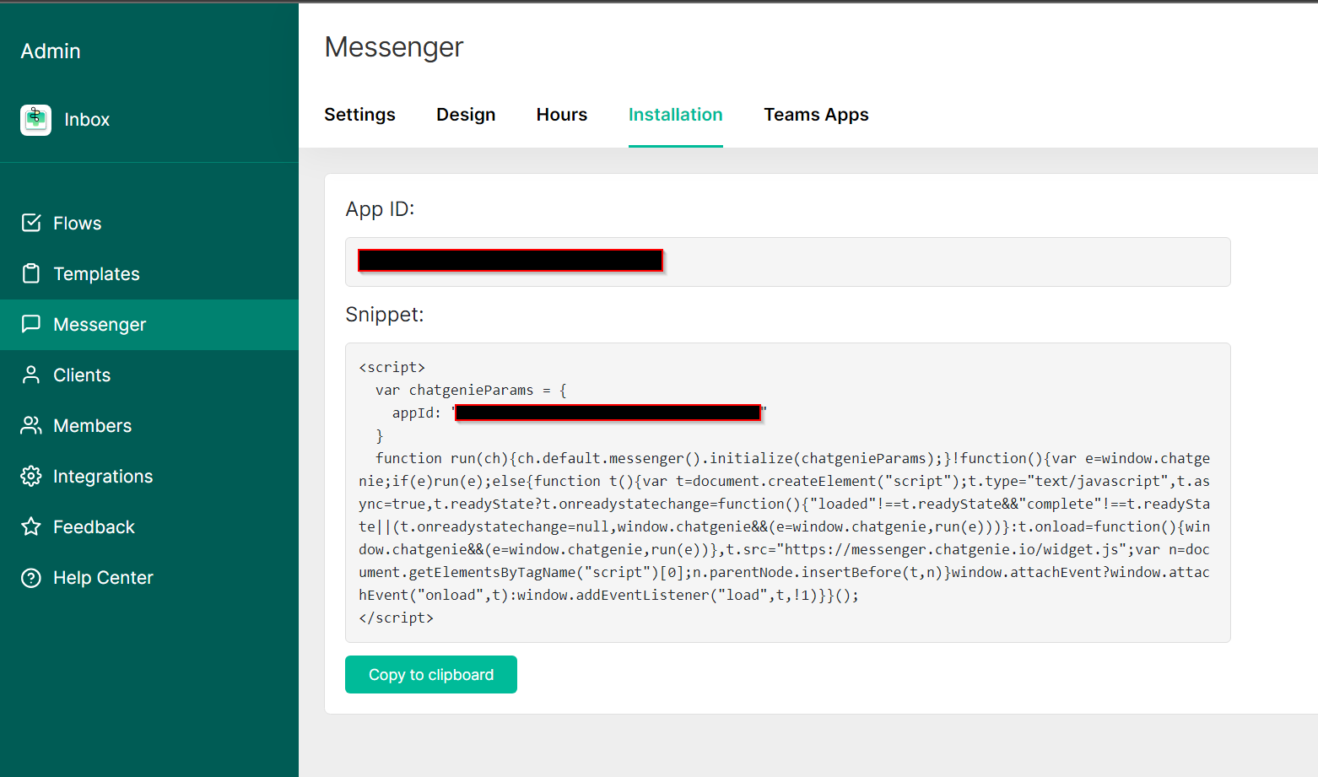Click the Copy to clipboard button
The width and height of the screenshot is (1318, 777).
coord(430,674)
